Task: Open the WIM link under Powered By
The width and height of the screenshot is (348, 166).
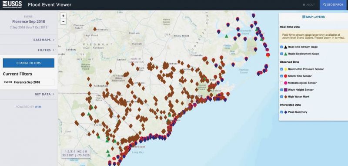Action: pyautogui.click(x=38, y=107)
